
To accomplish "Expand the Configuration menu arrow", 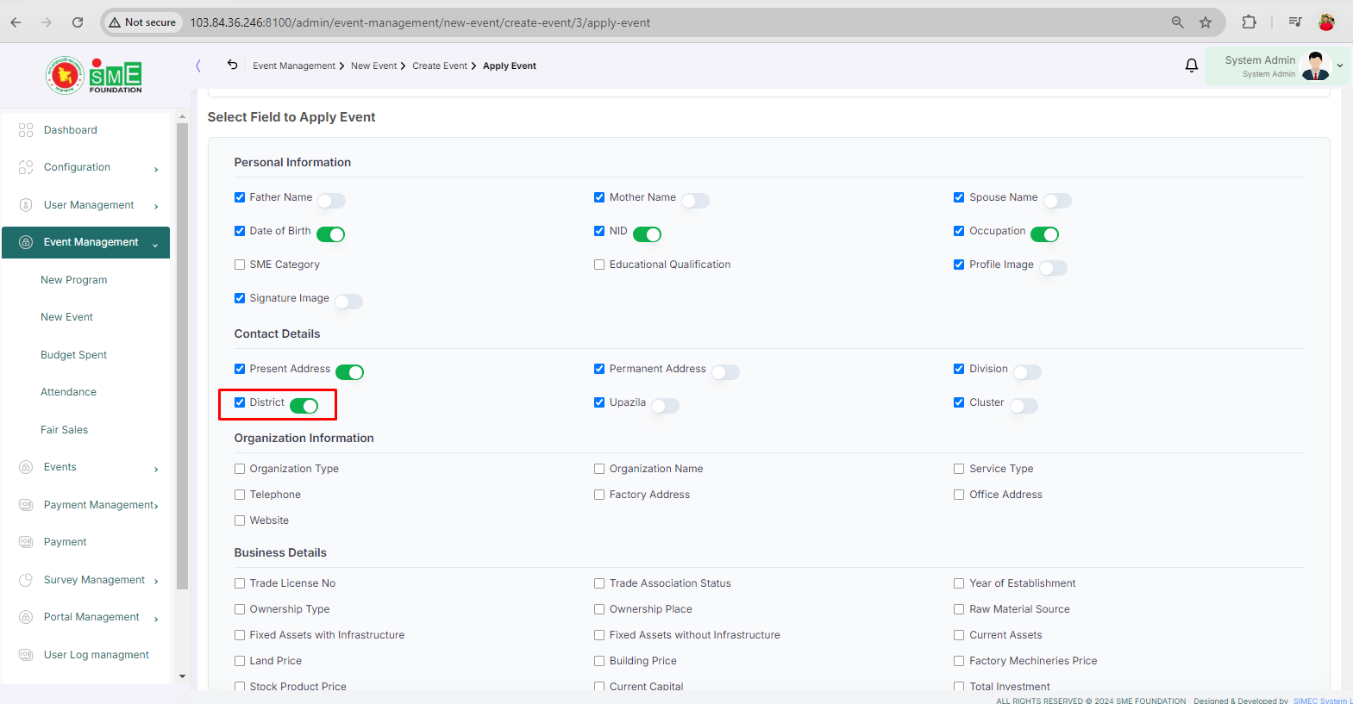I will tap(156, 170).
